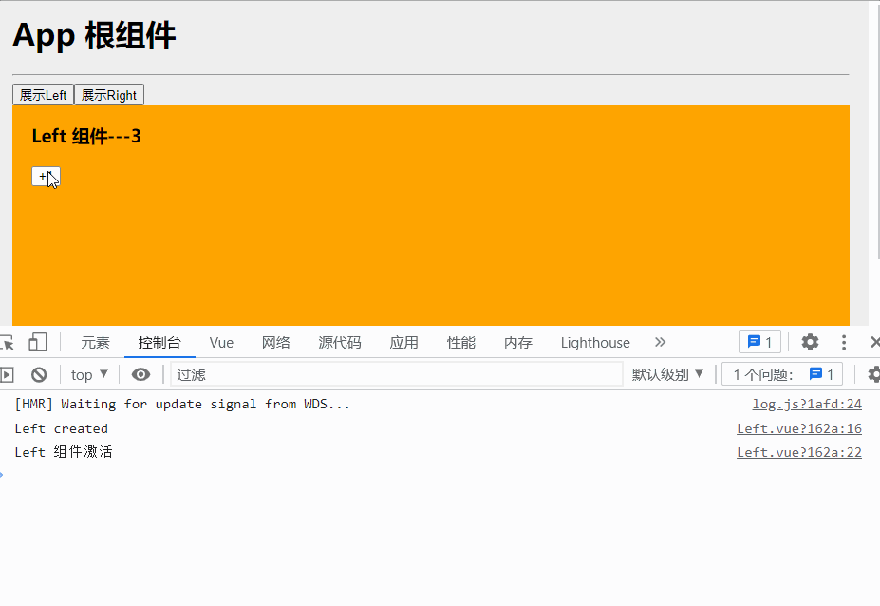Click the 展示Left button
Screen dimensions: 880x606
coord(44,95)
